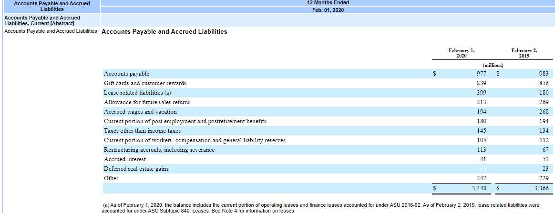Viewport: 555px width, 213px height.
Task: Select Other row 2020 value 242
Action: click(482, 178)
